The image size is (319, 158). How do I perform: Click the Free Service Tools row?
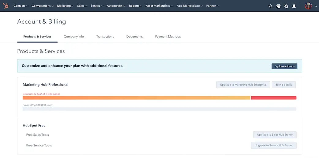pos(39,145)
